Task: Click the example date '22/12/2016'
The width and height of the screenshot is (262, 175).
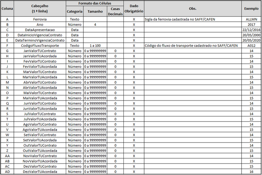Action: click(251, 30)
